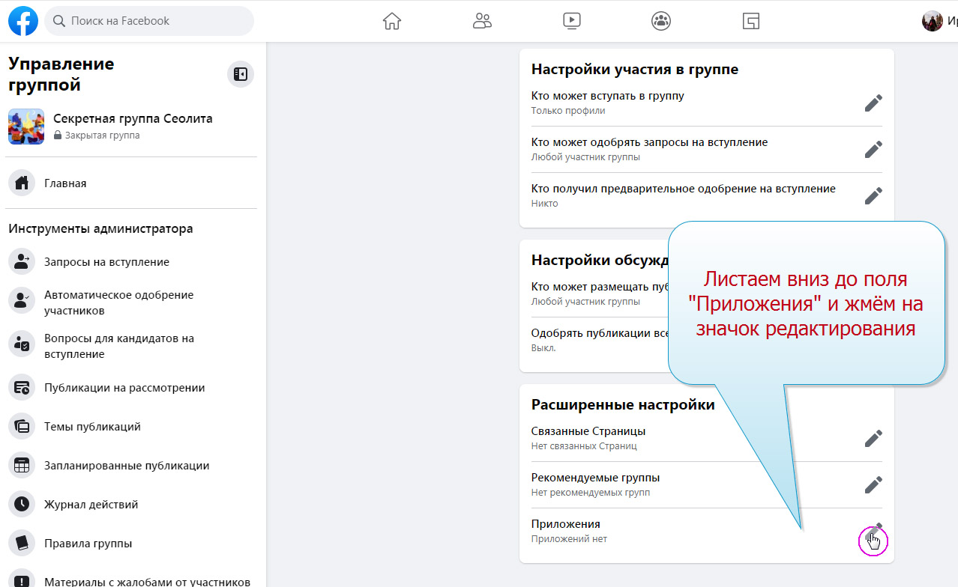Screen dimensions: 958x587
Task: Edit who can join the group
Action: coord(873,103)
